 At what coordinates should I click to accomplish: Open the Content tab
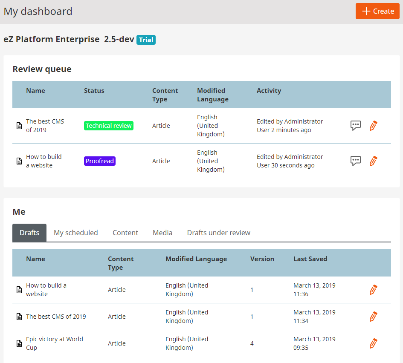(x=125, y=233)
